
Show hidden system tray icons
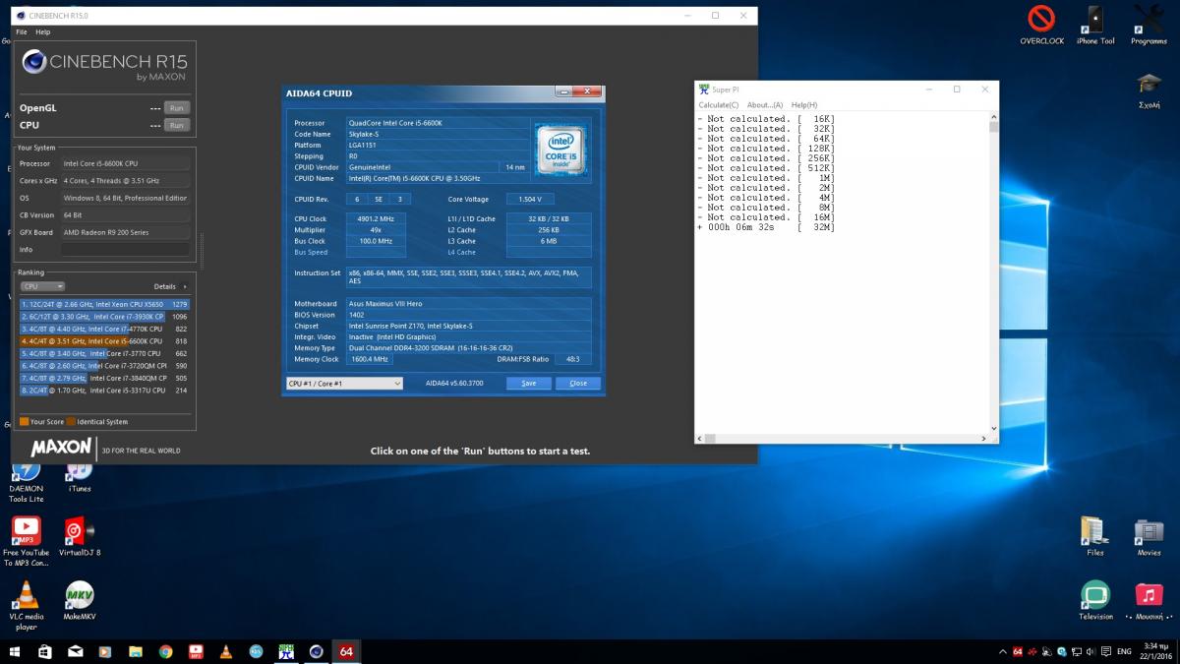point(1004,651)
